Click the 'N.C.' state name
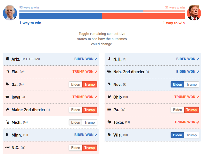This screenshot has height=159, width=205. (x=16, y=148)
